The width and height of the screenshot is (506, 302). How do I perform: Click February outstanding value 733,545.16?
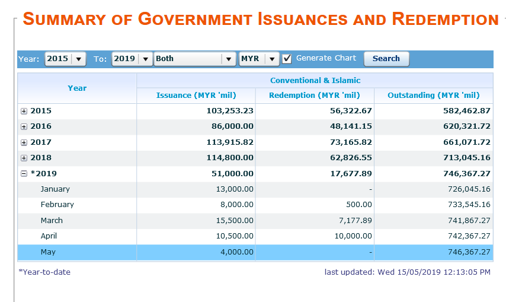pos(469,205)
